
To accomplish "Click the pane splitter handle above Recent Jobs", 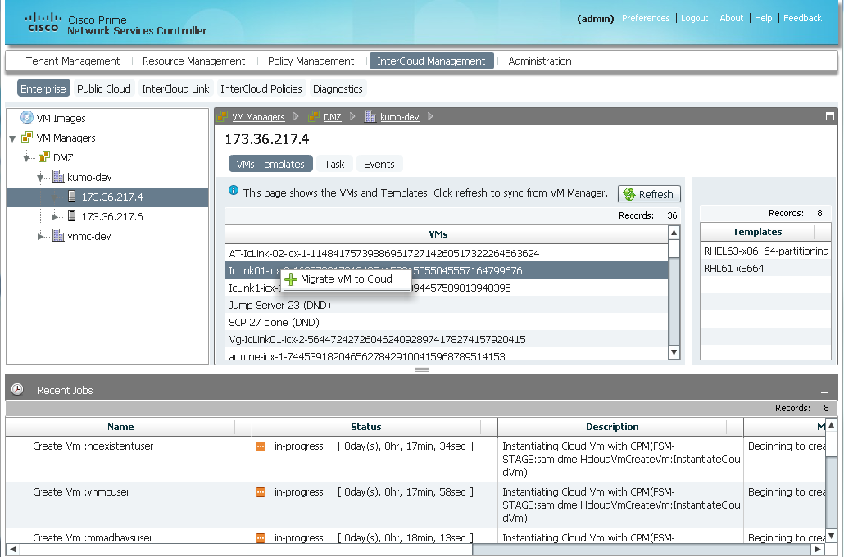I will click(x=422, y=369).
